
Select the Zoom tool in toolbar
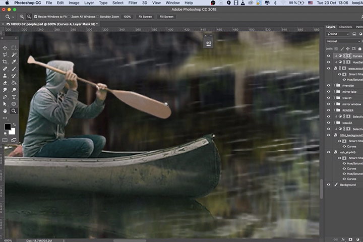(x=14, y=111)
